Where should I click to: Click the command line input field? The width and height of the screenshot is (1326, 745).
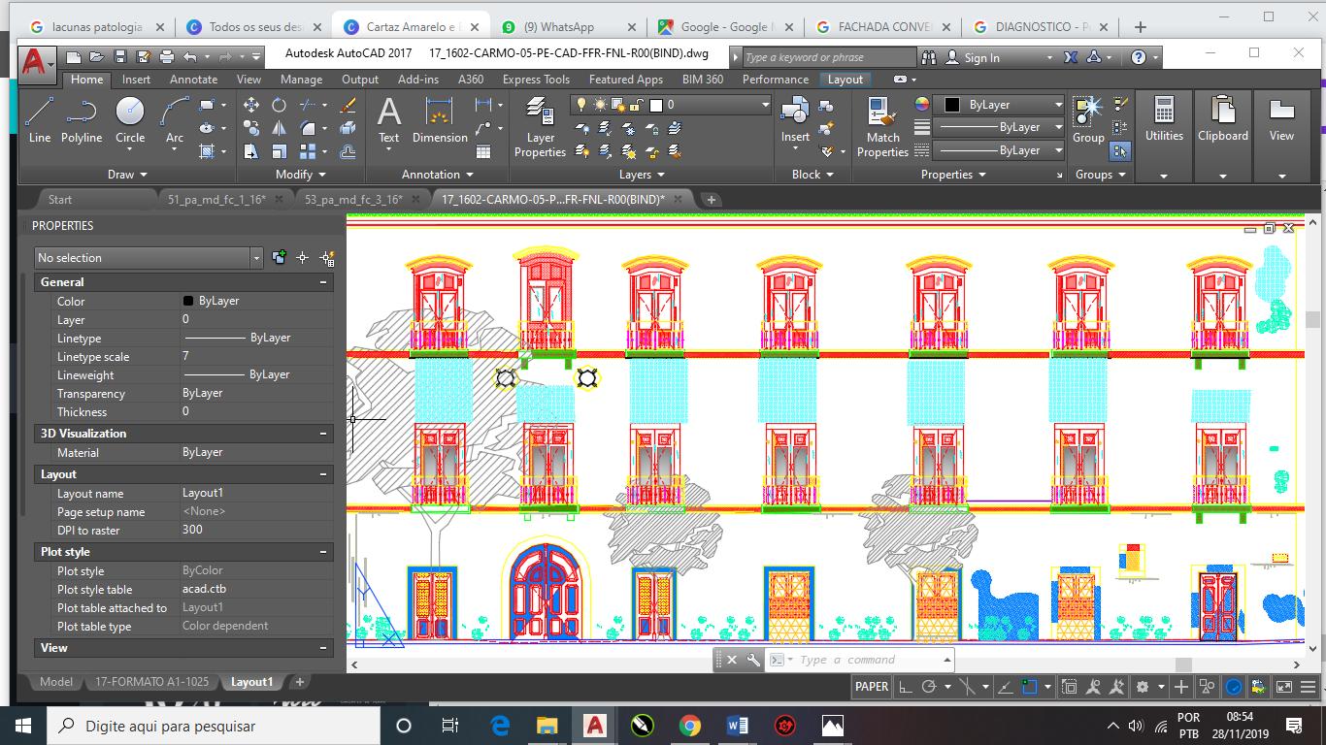[x=864, y=661]
